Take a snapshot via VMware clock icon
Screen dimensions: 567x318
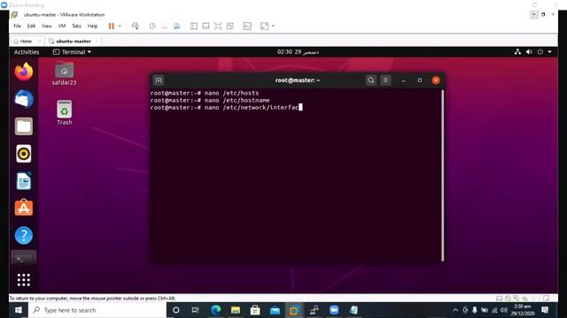point(152,26)
